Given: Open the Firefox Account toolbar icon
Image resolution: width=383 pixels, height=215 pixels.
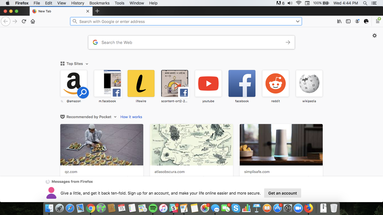Looking at the screenshot, I should click(357, 21).
